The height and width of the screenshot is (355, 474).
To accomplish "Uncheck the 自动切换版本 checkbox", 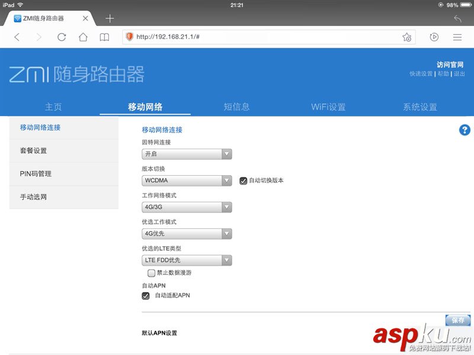I will coord(243,180).
